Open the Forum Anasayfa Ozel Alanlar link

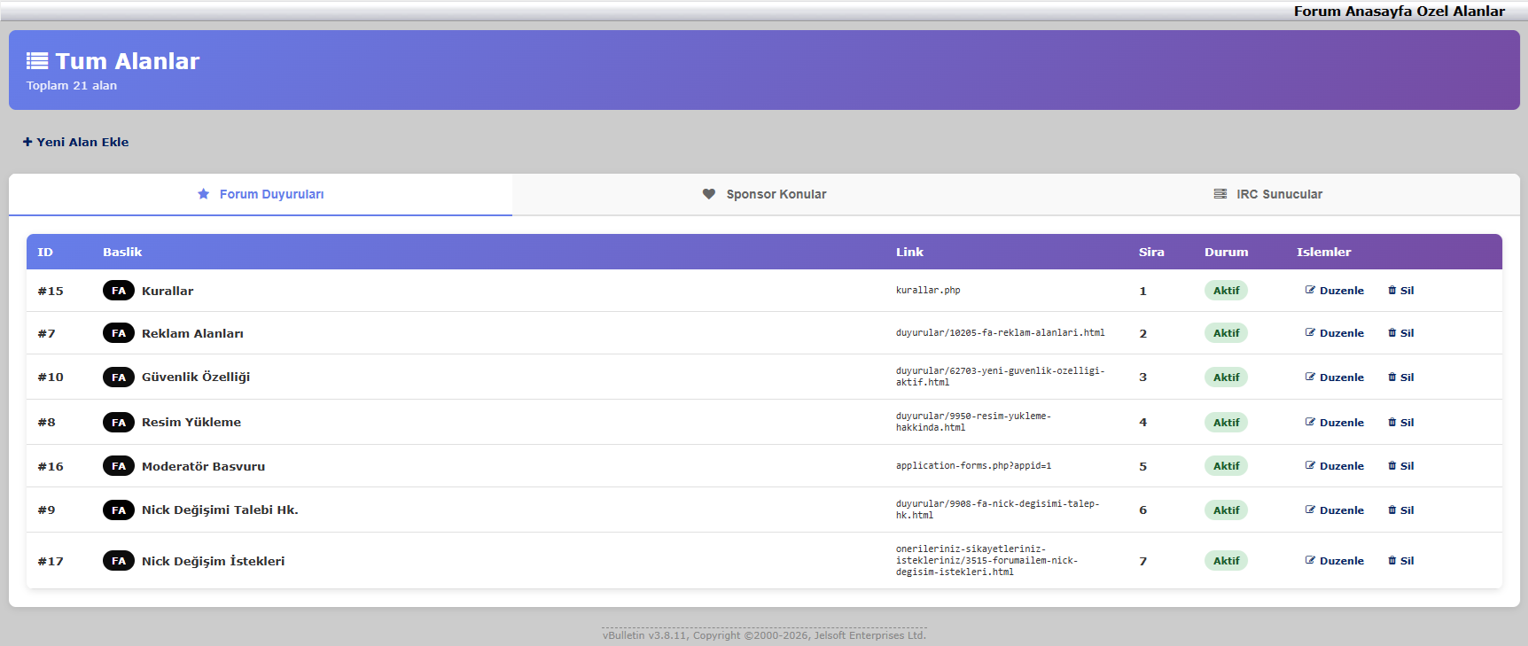[1399, 12]
